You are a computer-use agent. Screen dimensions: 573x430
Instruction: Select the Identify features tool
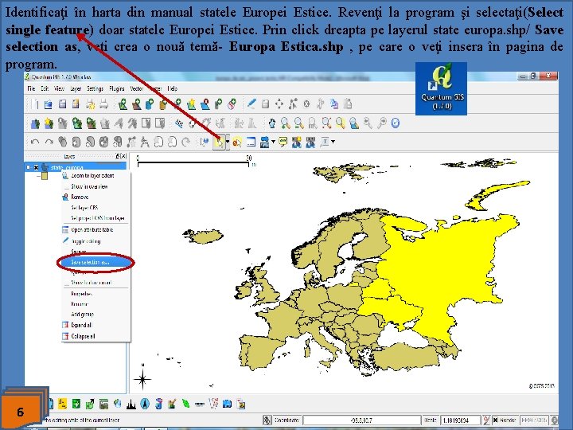tap(205, 142)
